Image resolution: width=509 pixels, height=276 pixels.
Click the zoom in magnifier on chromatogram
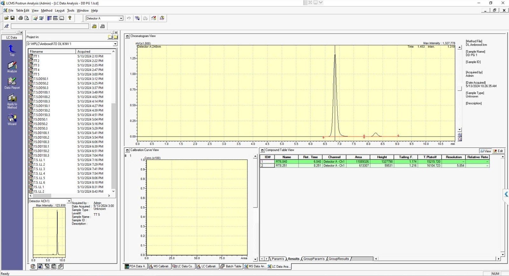coord(460,135)
